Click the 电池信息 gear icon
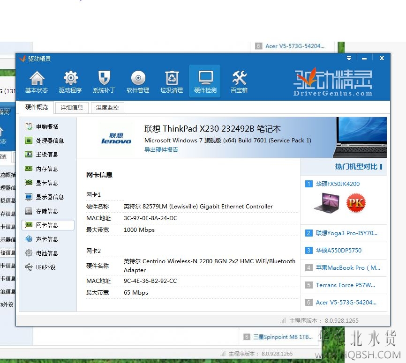Image resolution: width=406 pixels, height=363 pixels. pos(29,253)
